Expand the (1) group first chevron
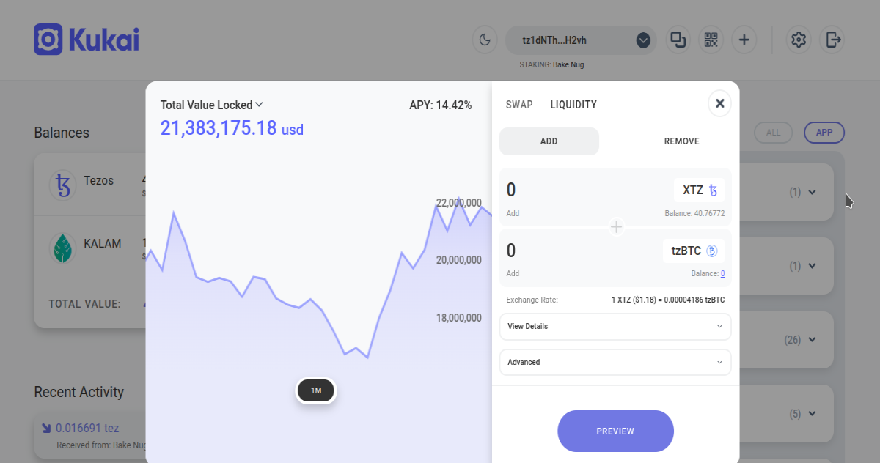The width and height of the screenshot is (880, 463). (x=812, y=193)
